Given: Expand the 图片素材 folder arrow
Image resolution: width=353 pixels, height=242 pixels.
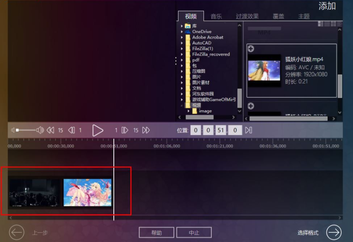Looking at the screenshot, I should [x=182, y=83].
